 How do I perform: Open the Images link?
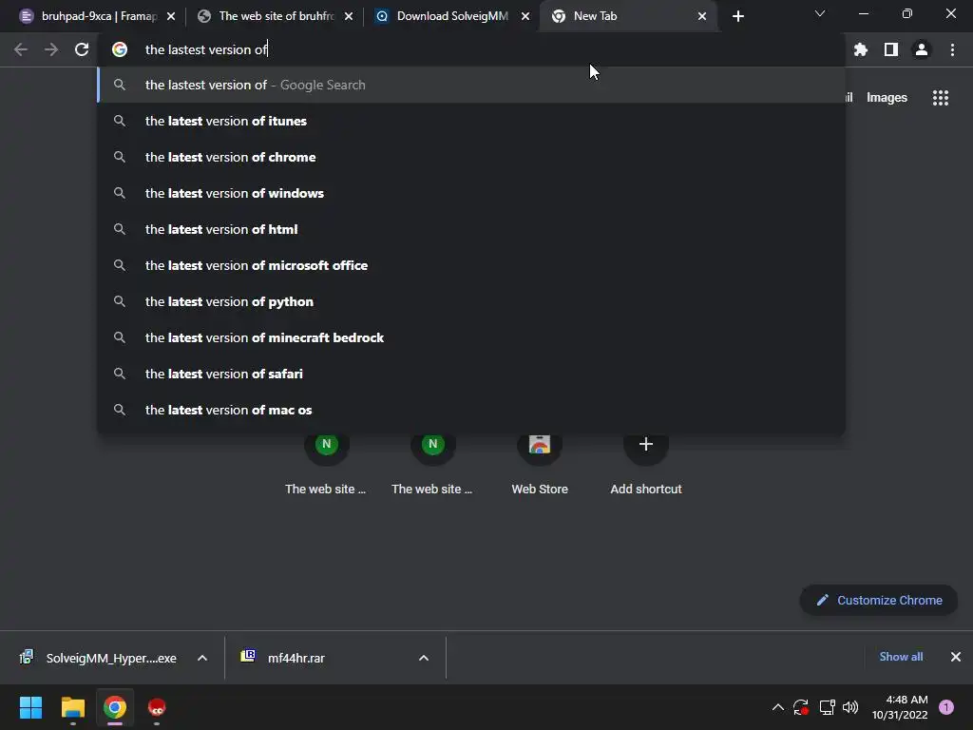click(887, 98)
